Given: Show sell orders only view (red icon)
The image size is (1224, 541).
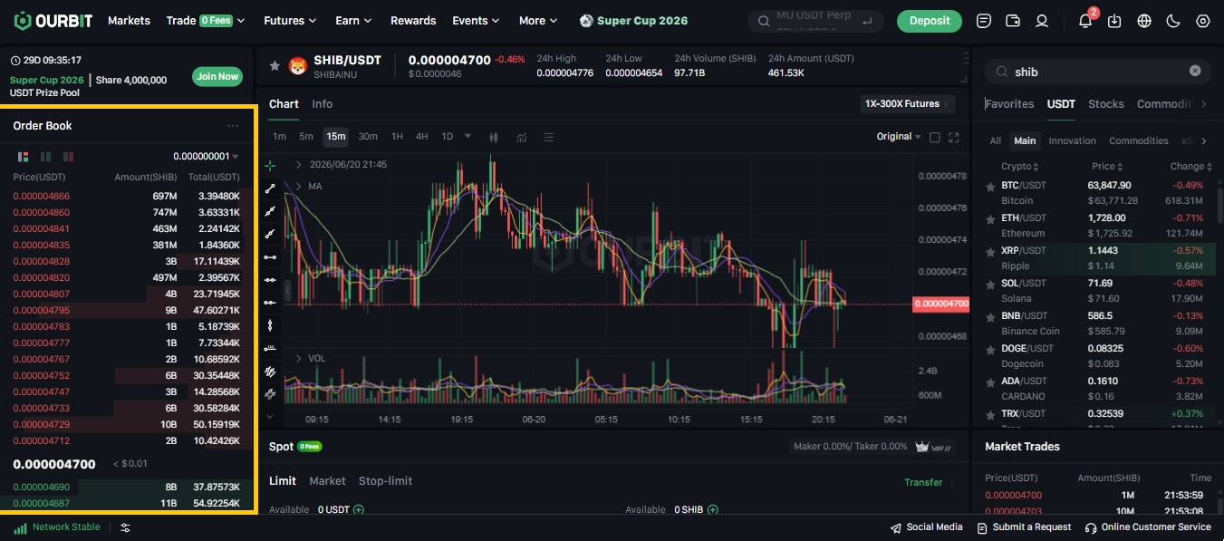Looking at the screenshot, I should coord(68,157).
